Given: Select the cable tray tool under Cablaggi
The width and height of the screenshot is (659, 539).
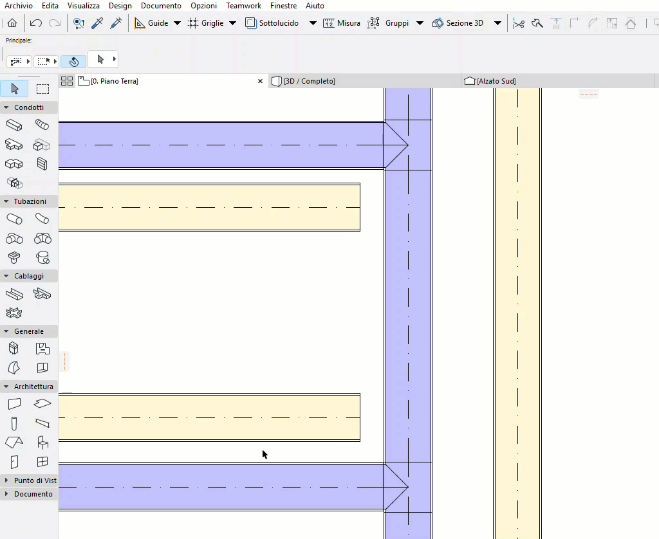Looking at the screenshot, I should [14, 294].
